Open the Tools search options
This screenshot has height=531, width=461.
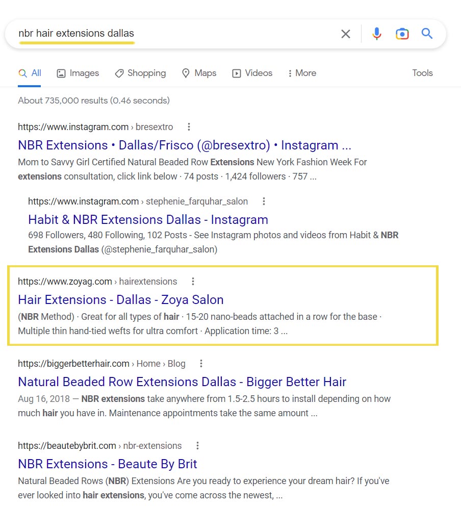point(422,73)
